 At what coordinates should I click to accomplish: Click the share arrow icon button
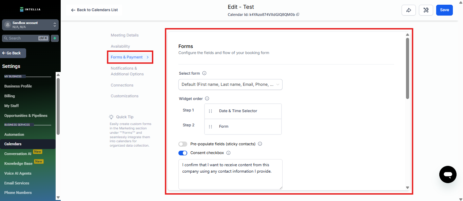408,10
